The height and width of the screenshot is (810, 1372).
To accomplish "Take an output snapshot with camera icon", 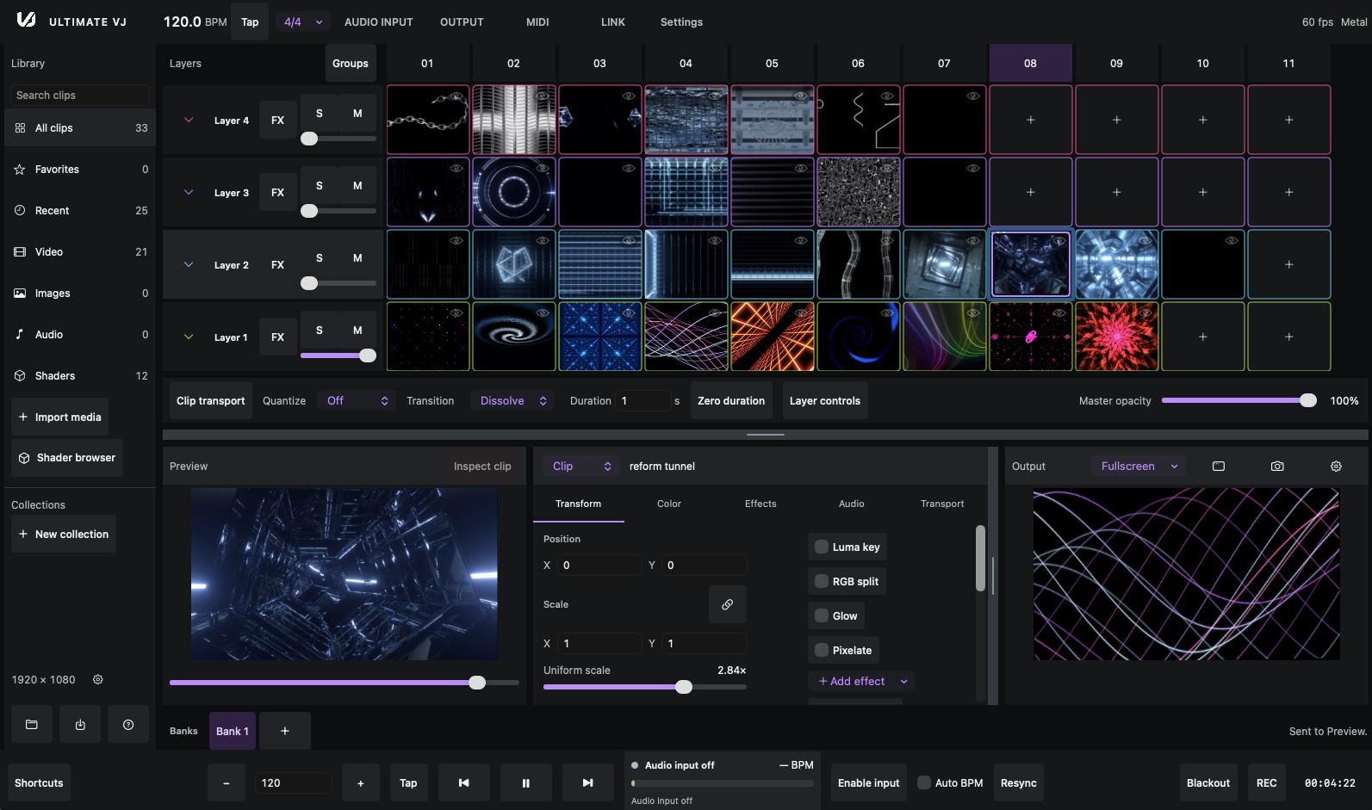I will point(1277,466).
